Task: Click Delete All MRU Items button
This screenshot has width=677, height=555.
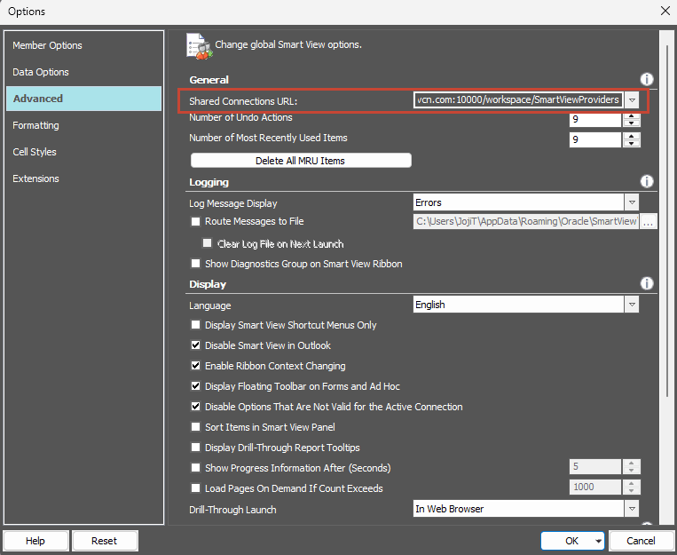Action: (301, 161)
